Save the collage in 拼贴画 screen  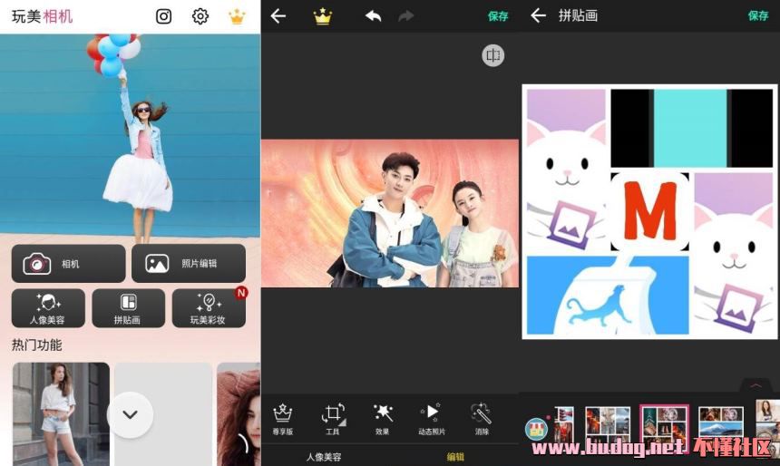tap(758, 16)
